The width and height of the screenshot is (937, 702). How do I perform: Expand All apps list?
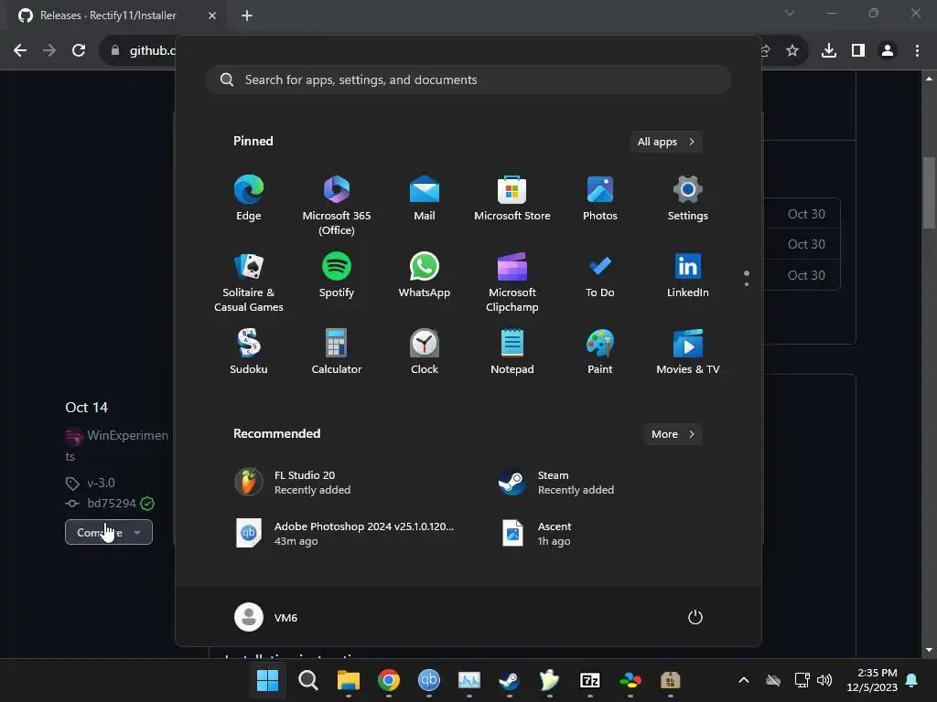(666, 142)
